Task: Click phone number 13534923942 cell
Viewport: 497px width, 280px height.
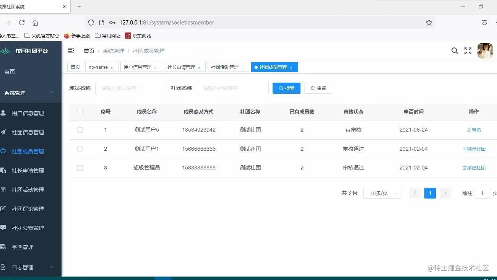Action: (199, 130)
